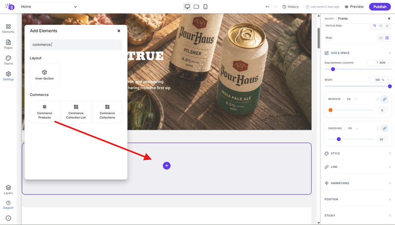395x225 pixels.
Task: Adjust the Gap between columns slider
Action: tap(358, 69)
